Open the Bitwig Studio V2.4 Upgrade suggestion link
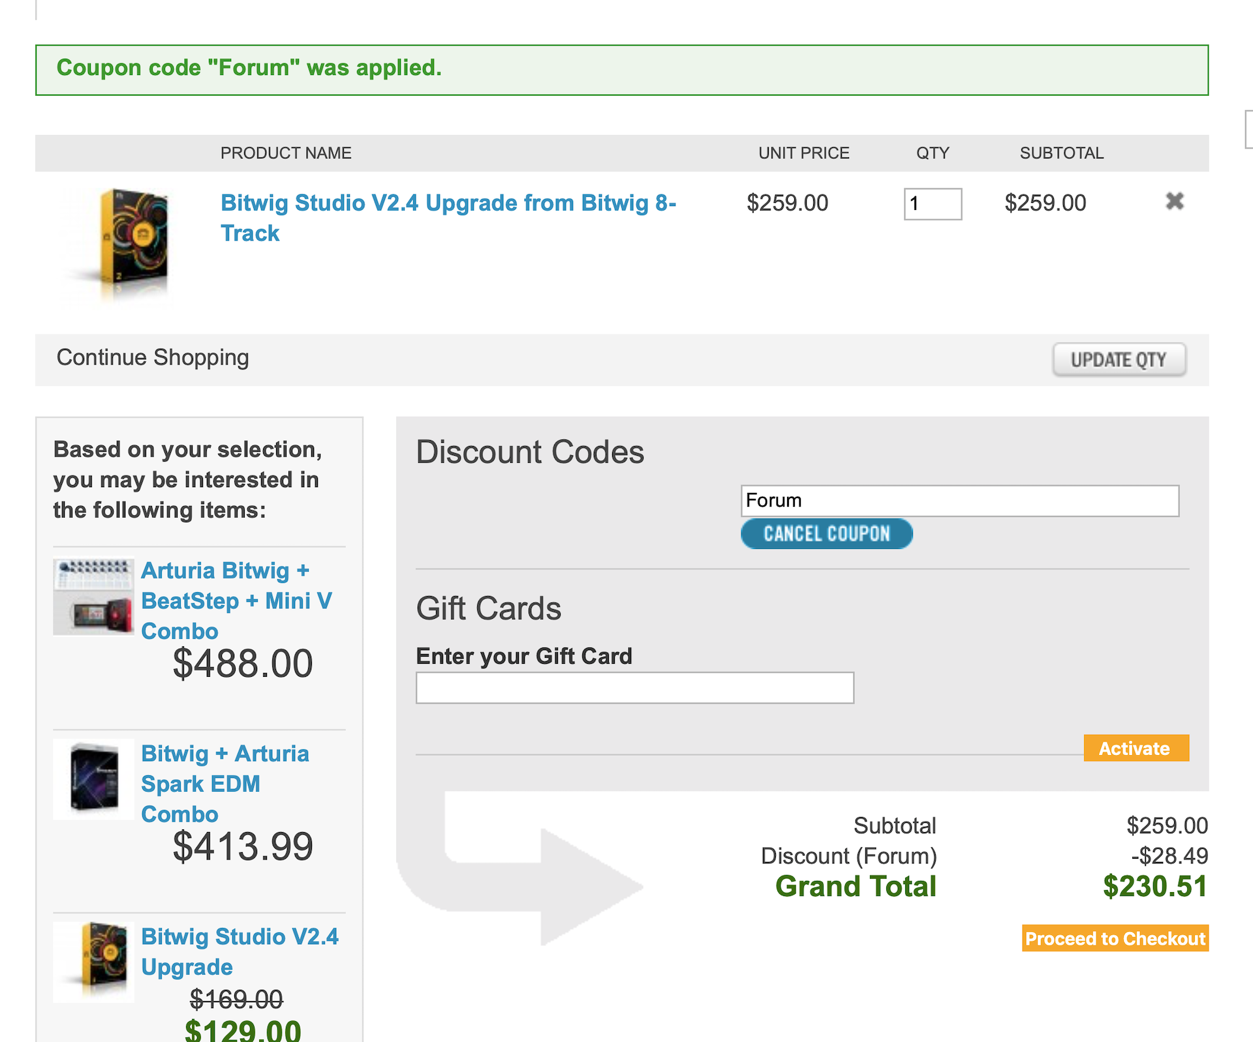 click(x=240, y=951)
